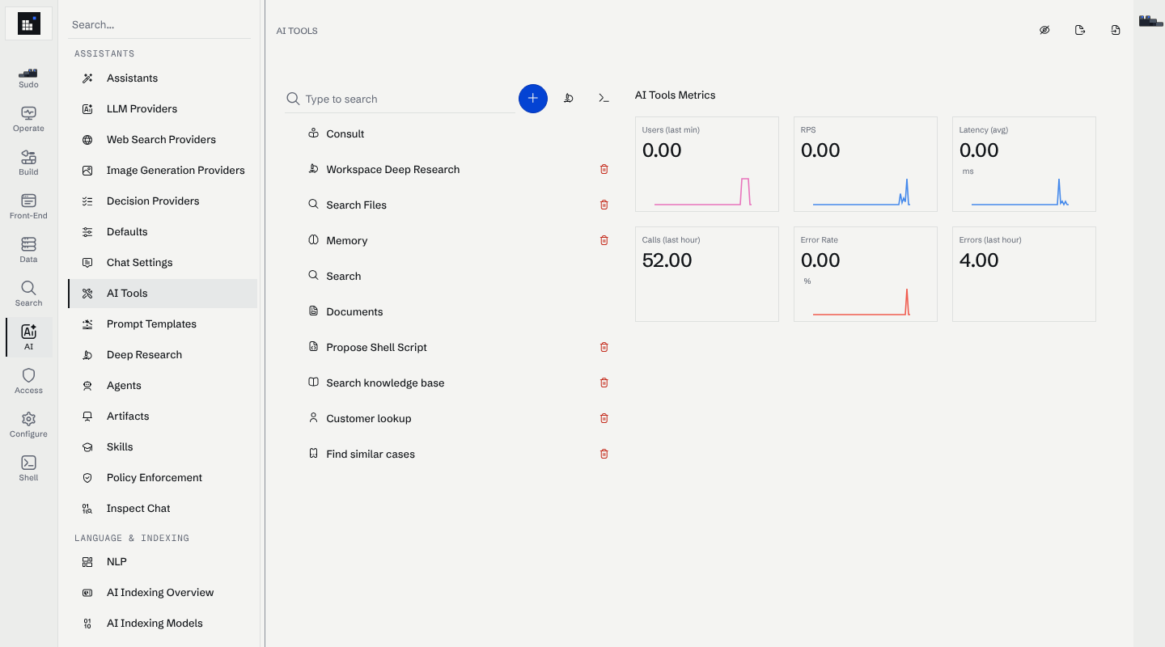
Task: Open the Search section in left rail
Action: click(28, 294)
